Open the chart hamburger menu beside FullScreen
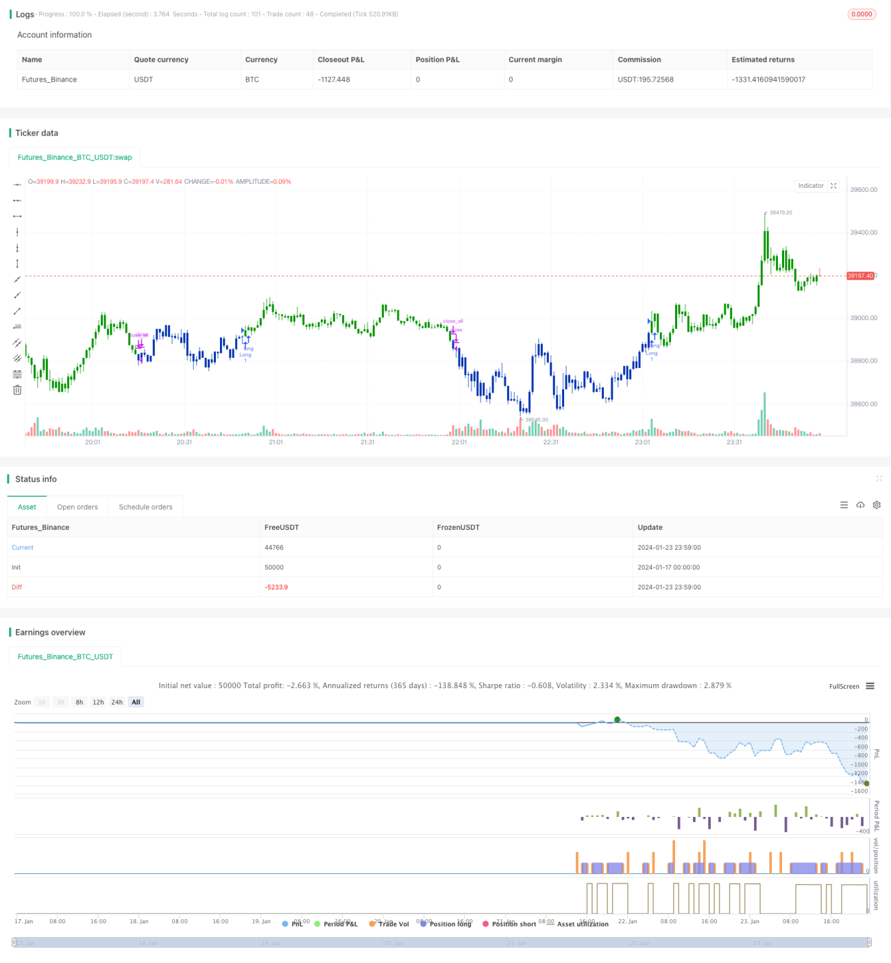The width and height of the screenshot is (891, 963). click(x=870, y=686)
